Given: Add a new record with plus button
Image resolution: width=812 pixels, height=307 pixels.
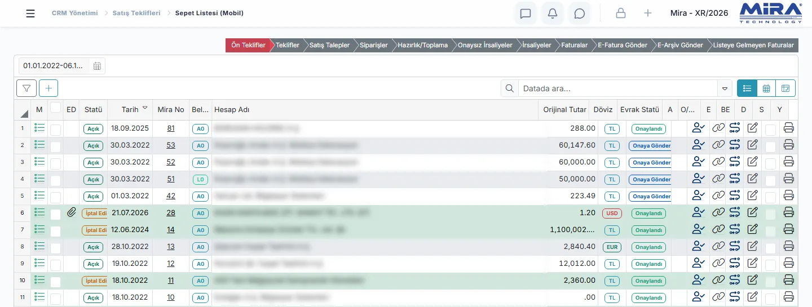Looking at the screenshot, I should point(48,88).
